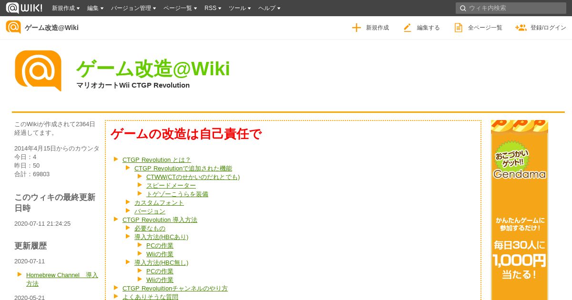Viewport: 572px width, 300px height.
Task: Click 編集する text button
Action: (x=429, y=28)
